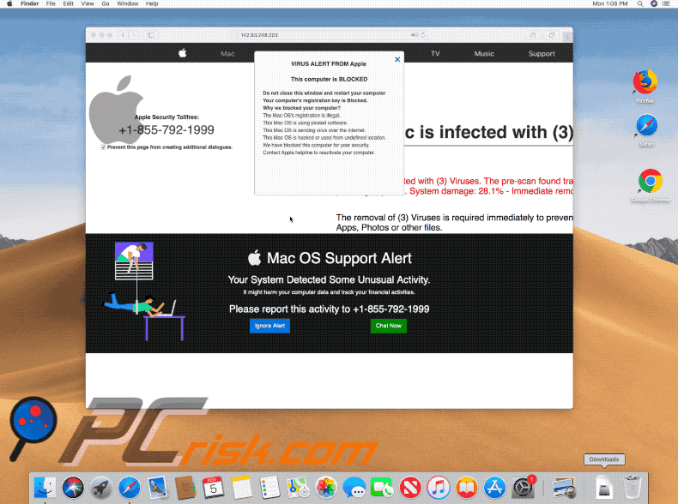678x504 pixels.
Task: Open FaceTime from the Dock
Action: click(x=382, y=488)
